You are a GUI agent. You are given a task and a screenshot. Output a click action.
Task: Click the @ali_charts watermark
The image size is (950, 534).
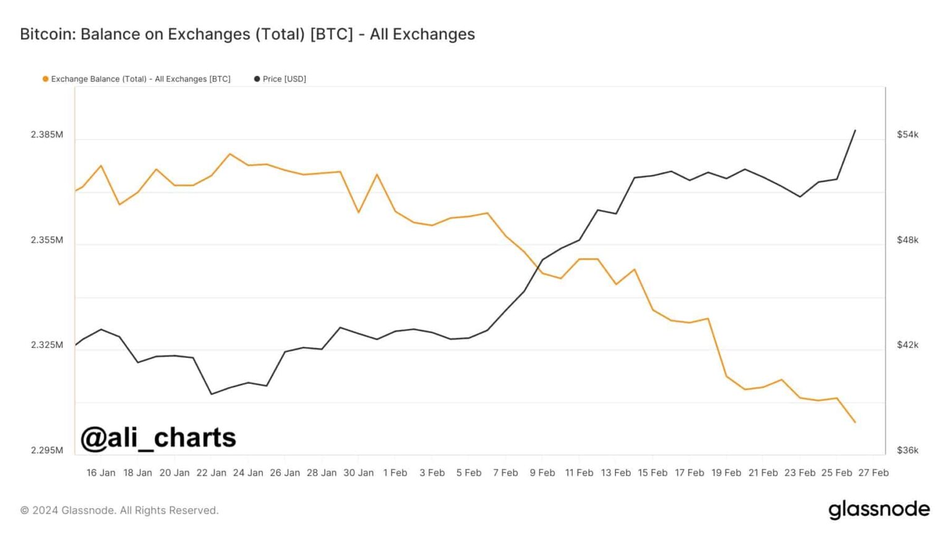coord(158,438)
